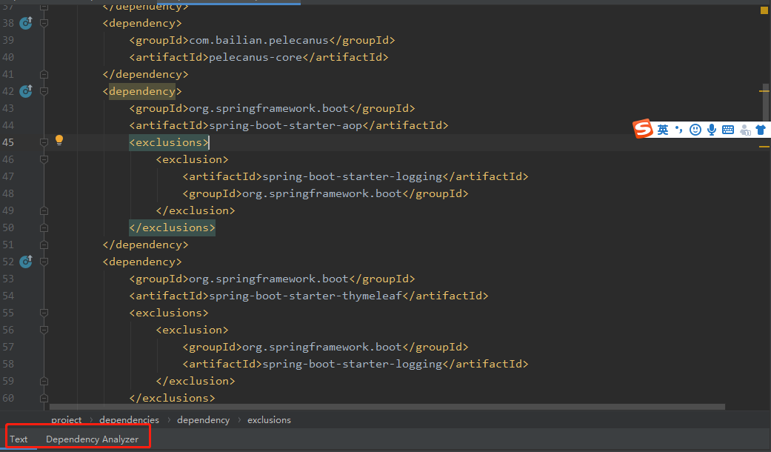The height and width of the screenshot is (452, 771).
Task: Collapse the dependency block at line 38
Action: point(44,23)
